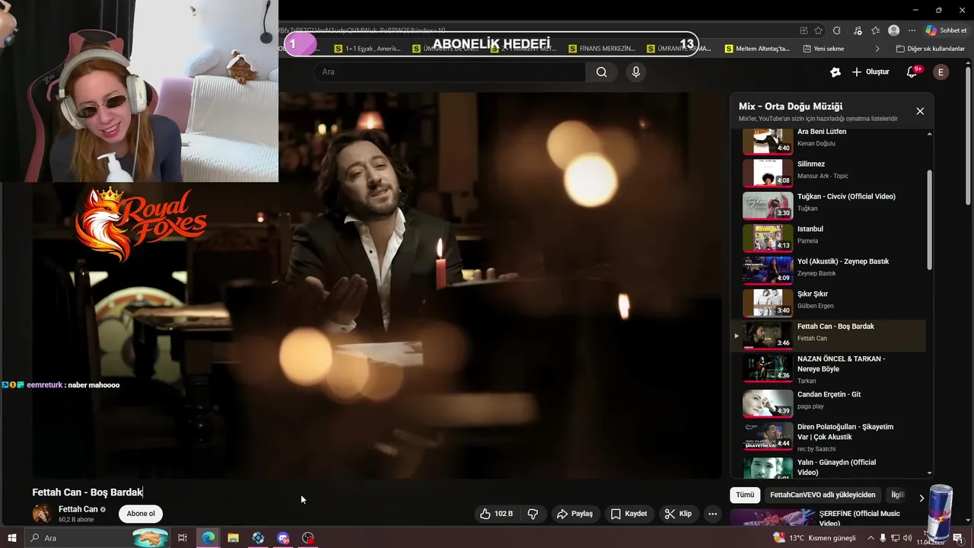This screenshot has width=974, height=548.
Task: Open the more actions three-dot menu
Action: 713,514
